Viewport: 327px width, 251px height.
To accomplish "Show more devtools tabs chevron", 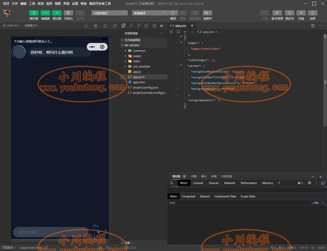I will pyautogui.click(x=279, y=183).
